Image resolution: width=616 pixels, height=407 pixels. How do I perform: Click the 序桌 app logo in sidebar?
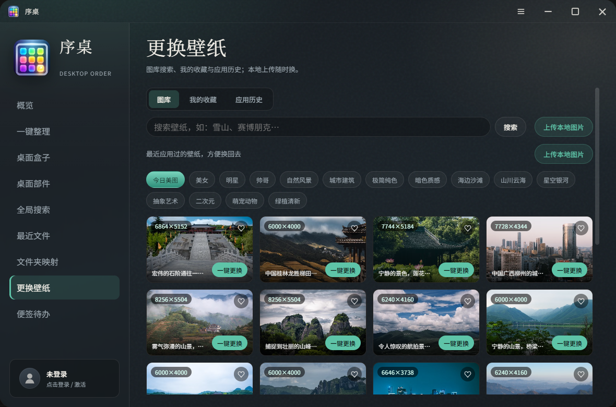(x=32, y=58)
